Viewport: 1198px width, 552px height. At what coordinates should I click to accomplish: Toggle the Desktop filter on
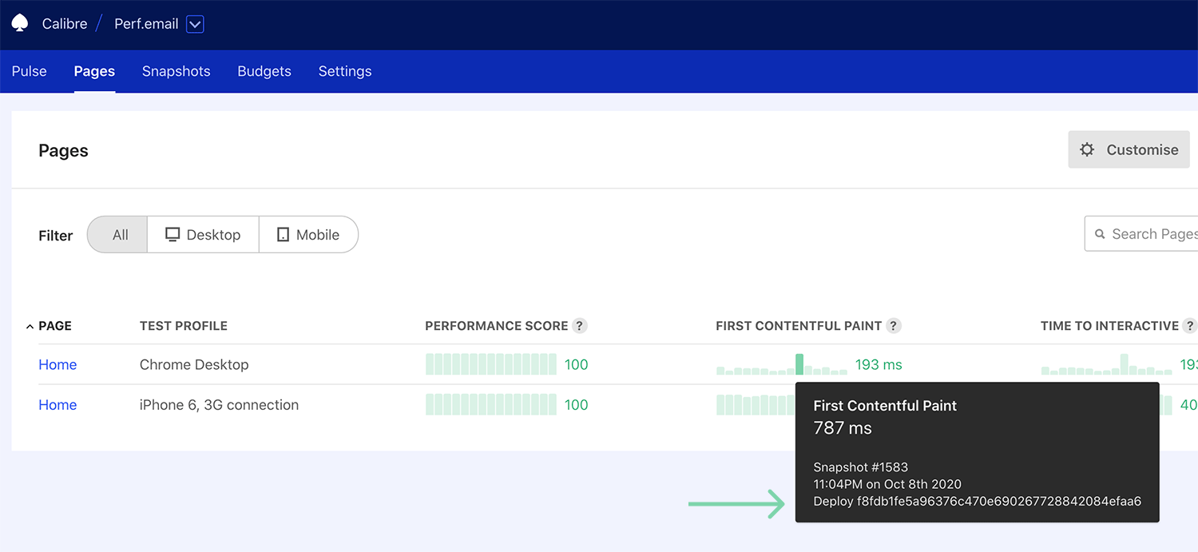pyautogui.click(x=202, y=234)
